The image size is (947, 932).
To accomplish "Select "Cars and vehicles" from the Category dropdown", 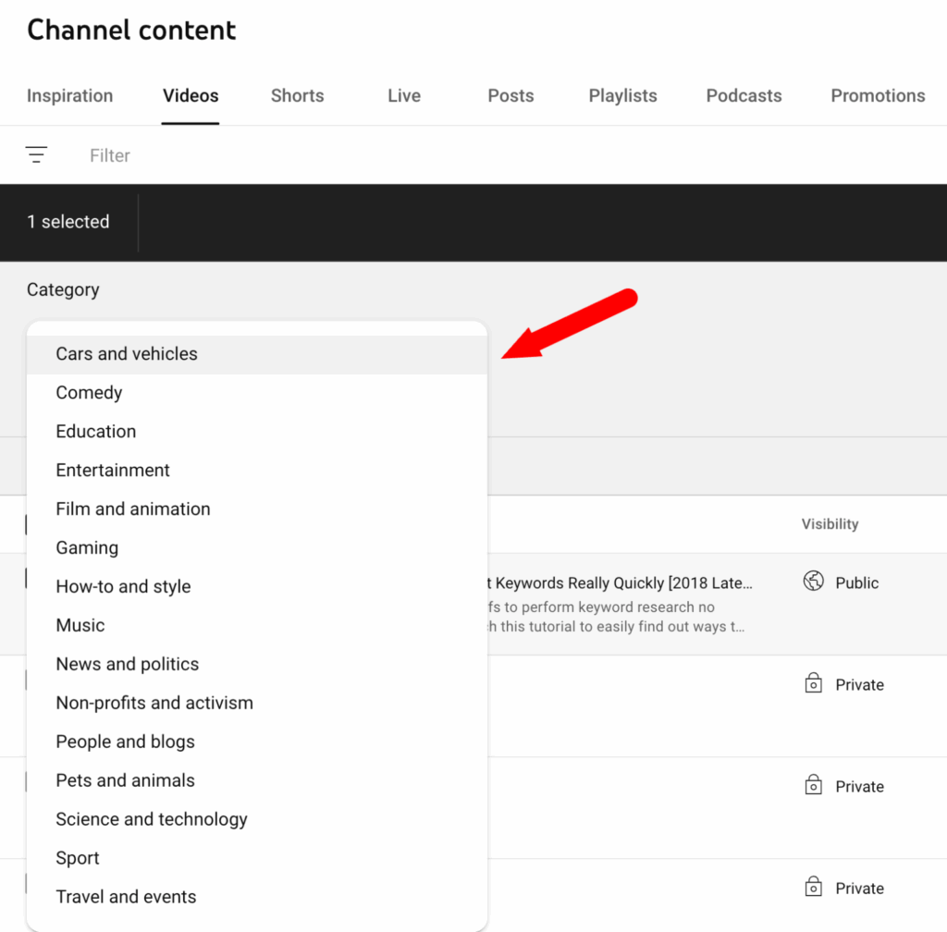I will click(127, 353).
